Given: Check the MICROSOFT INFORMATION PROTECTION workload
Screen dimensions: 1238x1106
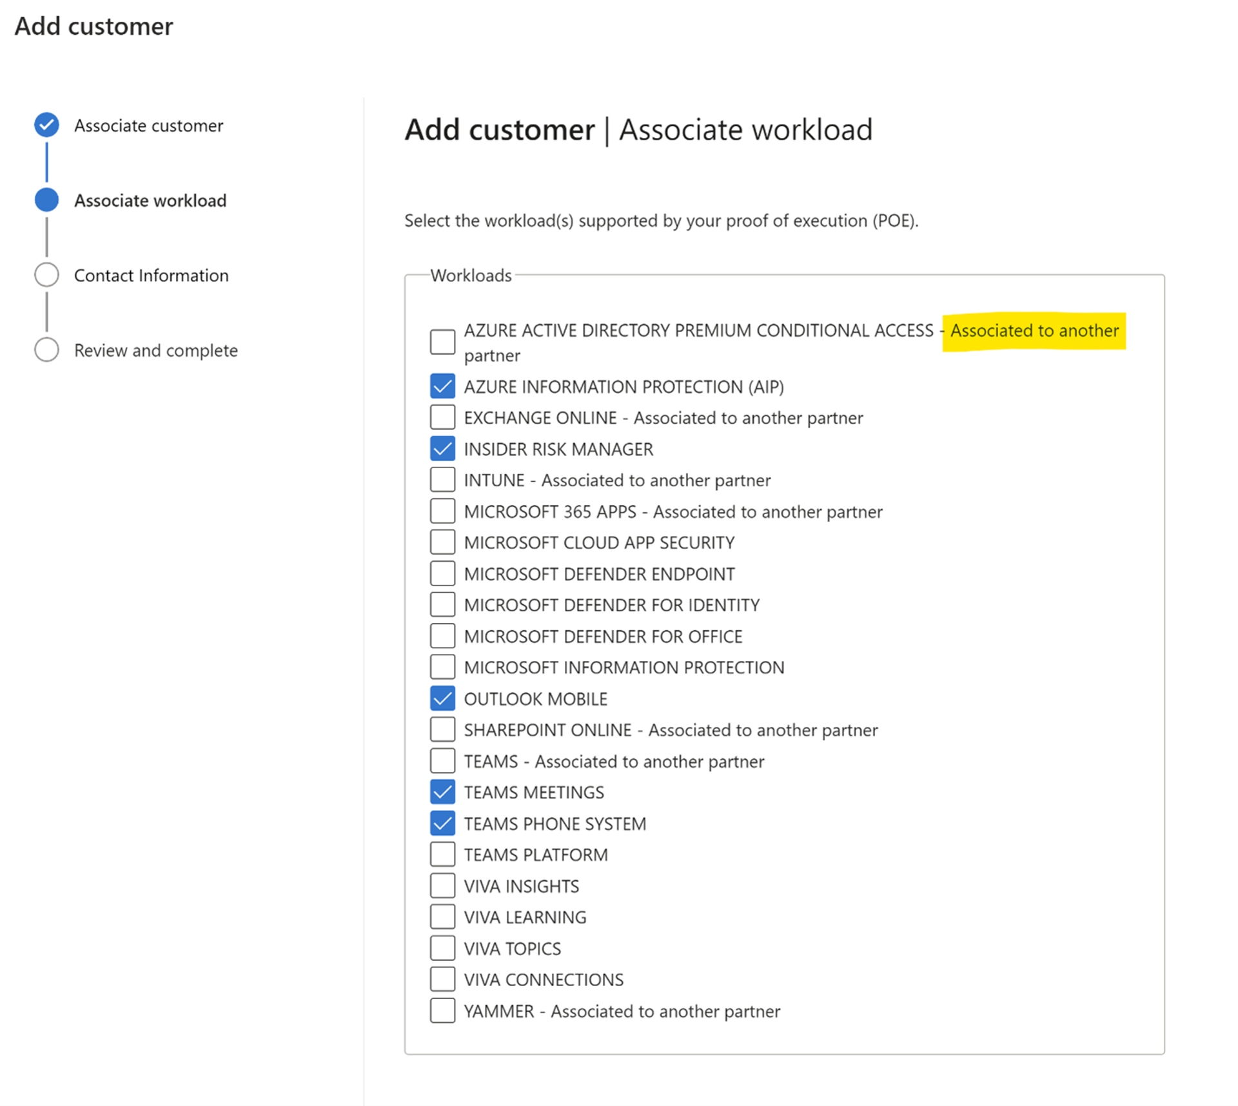Looking at the screenshot, I should pos(442,667).
